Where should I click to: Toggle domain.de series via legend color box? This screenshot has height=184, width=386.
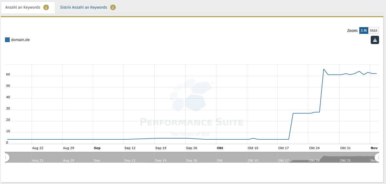[7, 40]
